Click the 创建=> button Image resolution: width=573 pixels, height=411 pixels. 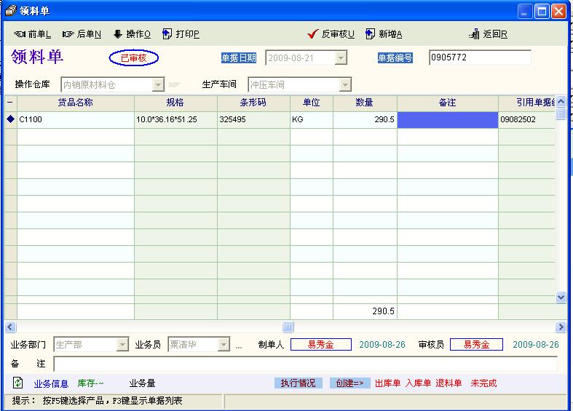(350, 383)
